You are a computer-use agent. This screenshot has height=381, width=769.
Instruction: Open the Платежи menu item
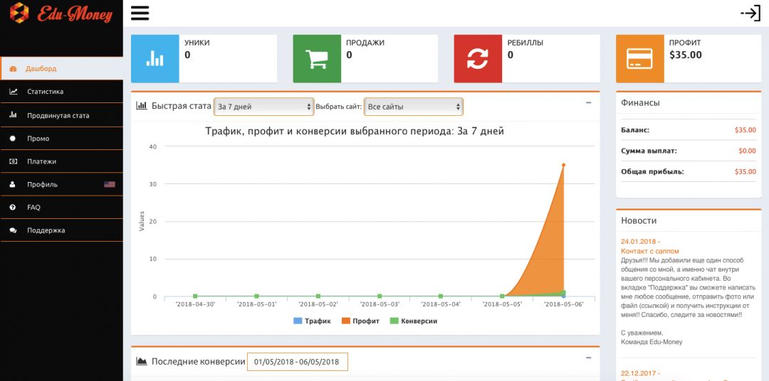pos(61,161)
